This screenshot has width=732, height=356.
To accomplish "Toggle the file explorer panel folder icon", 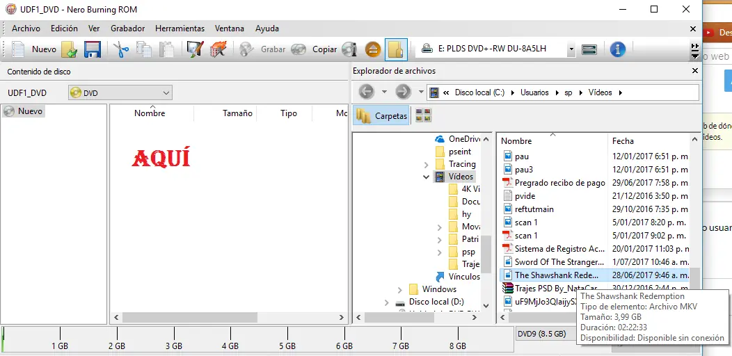I will click(x=396, y=49).
